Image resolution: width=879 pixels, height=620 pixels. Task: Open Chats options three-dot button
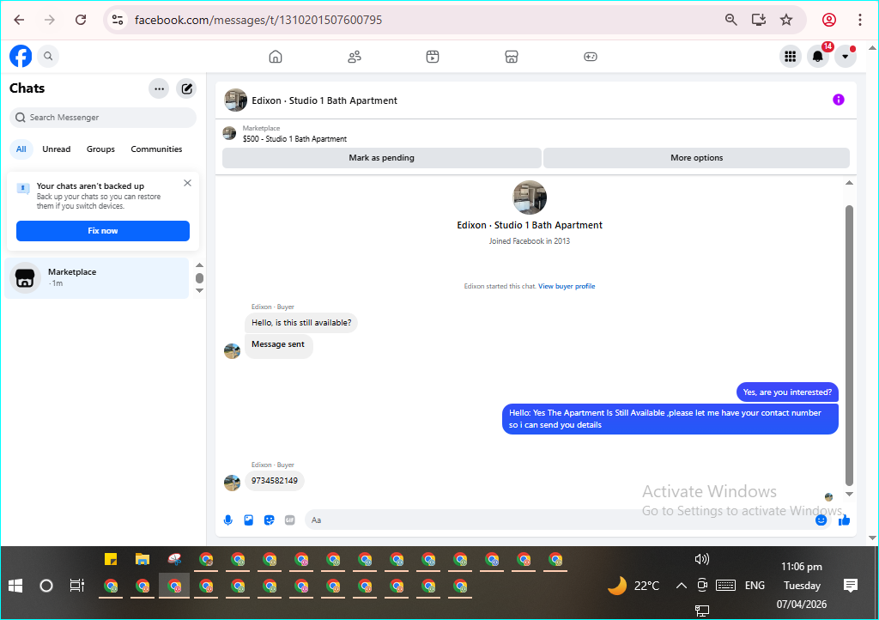point(159,88)
